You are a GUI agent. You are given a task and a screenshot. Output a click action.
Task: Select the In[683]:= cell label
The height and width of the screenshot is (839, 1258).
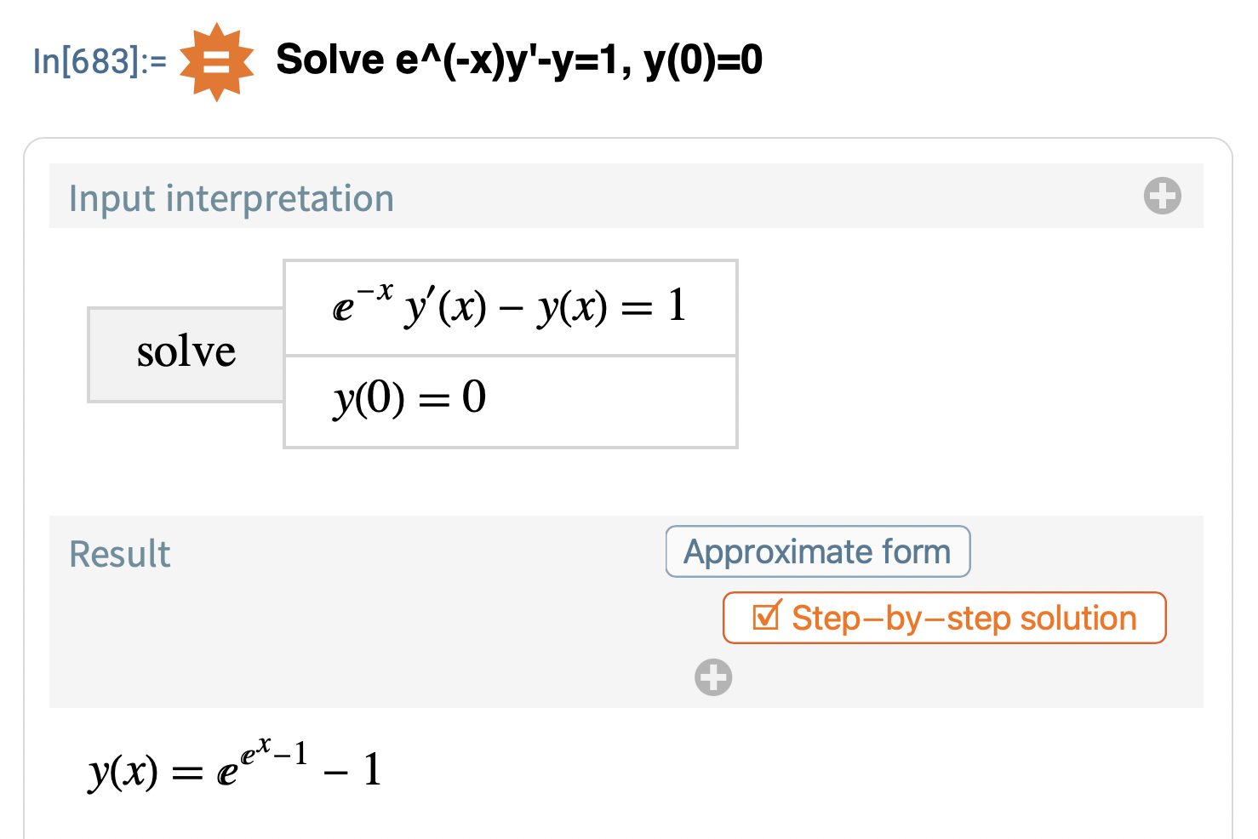coord(100,61)
